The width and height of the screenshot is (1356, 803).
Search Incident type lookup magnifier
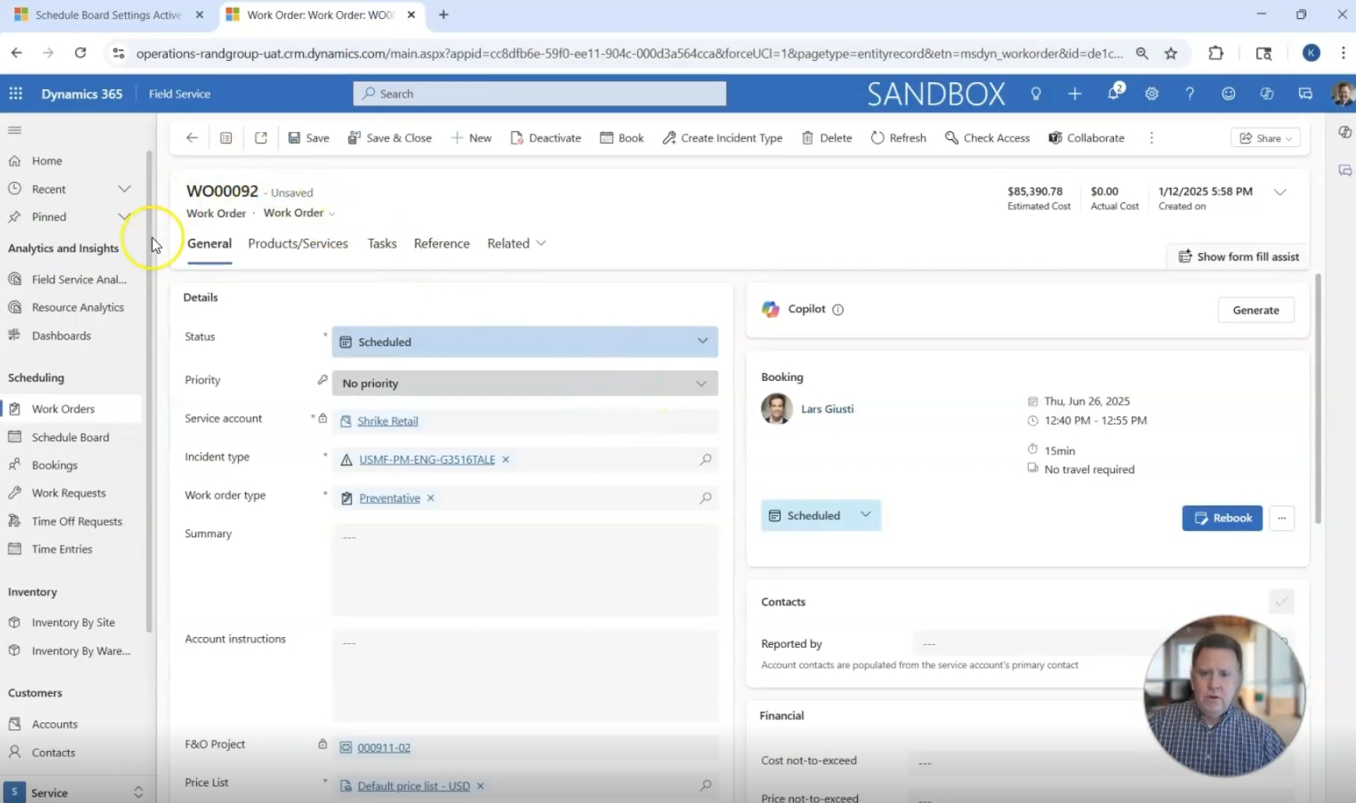pos(705,459)
